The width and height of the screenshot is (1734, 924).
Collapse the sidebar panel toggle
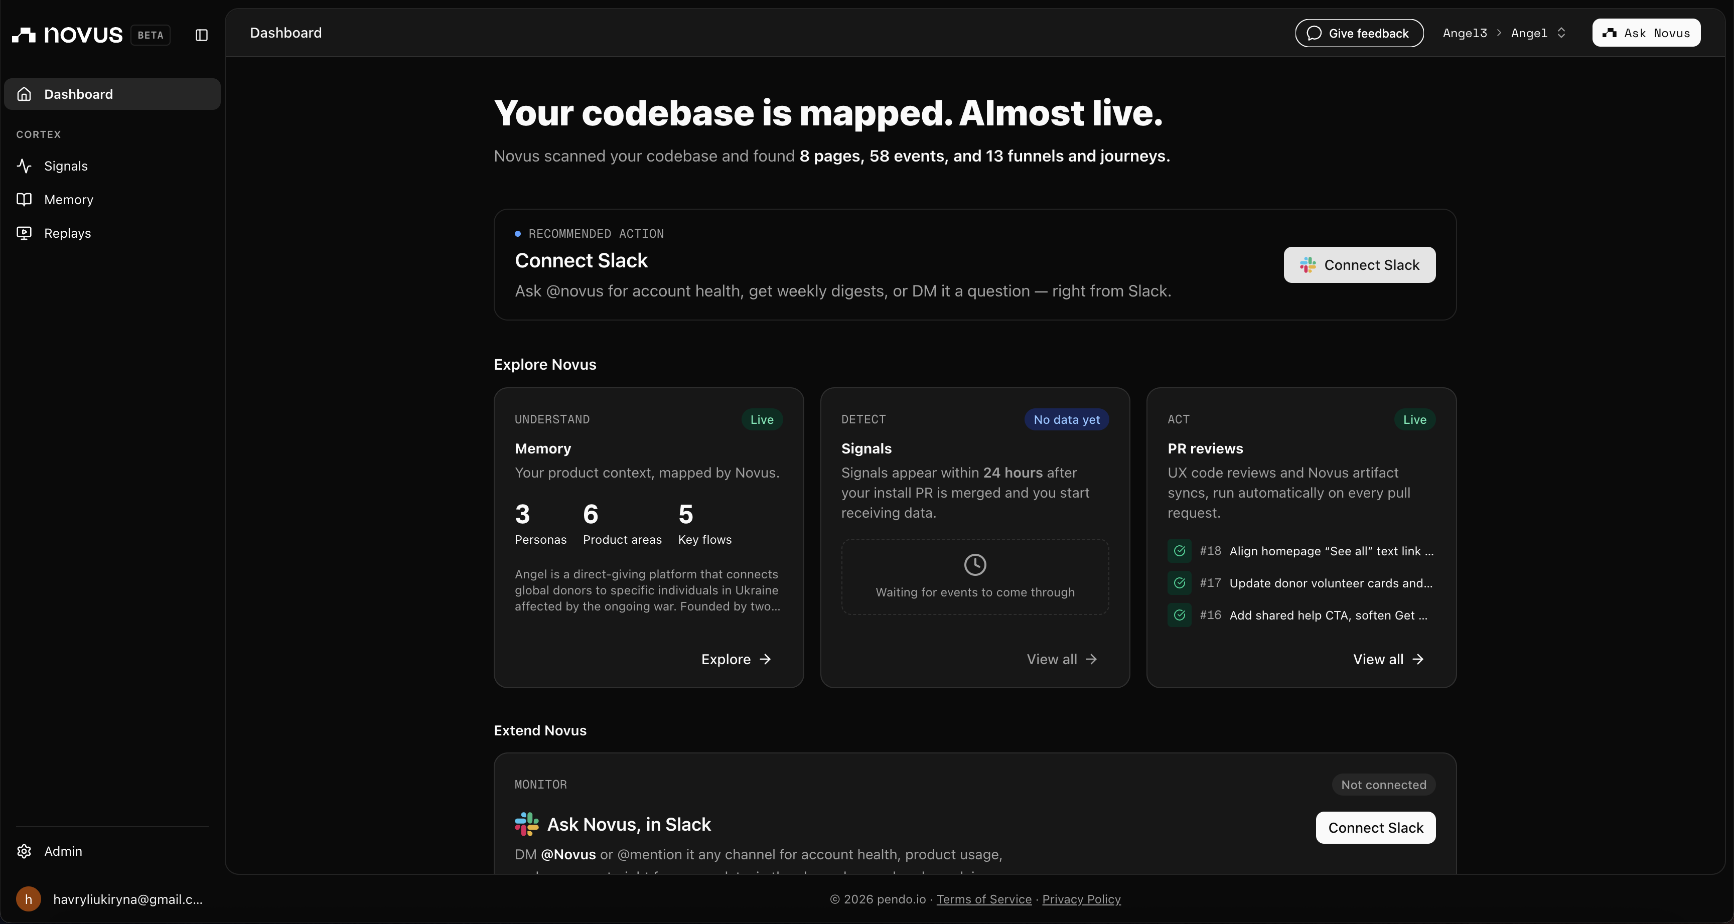pos(201,35)
